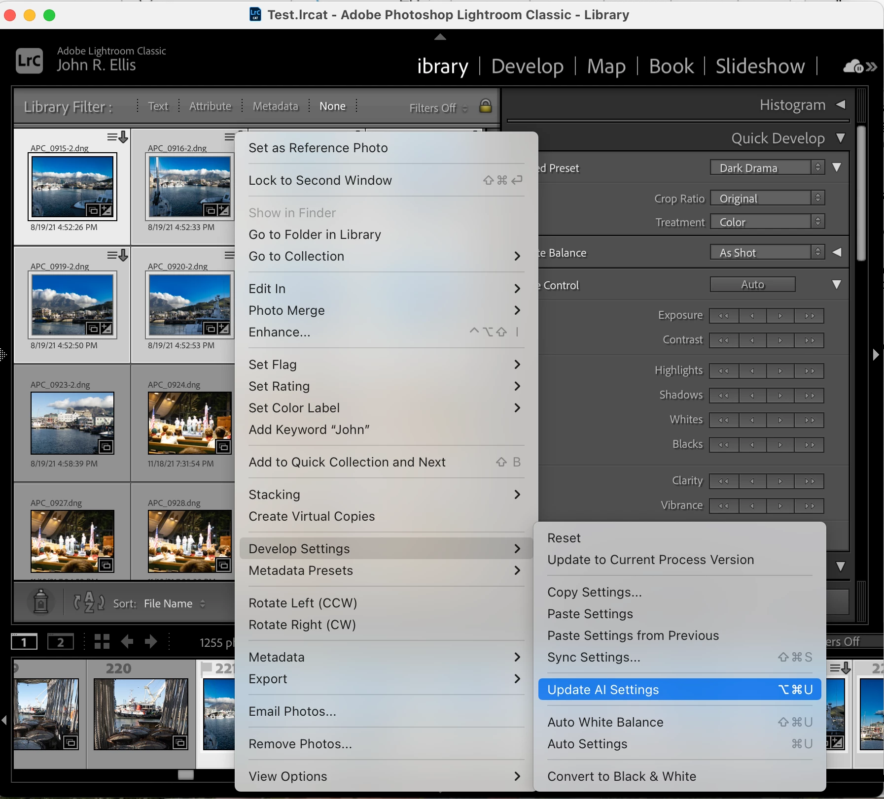Open the cloud sync status icon

(x=853, y=67)
